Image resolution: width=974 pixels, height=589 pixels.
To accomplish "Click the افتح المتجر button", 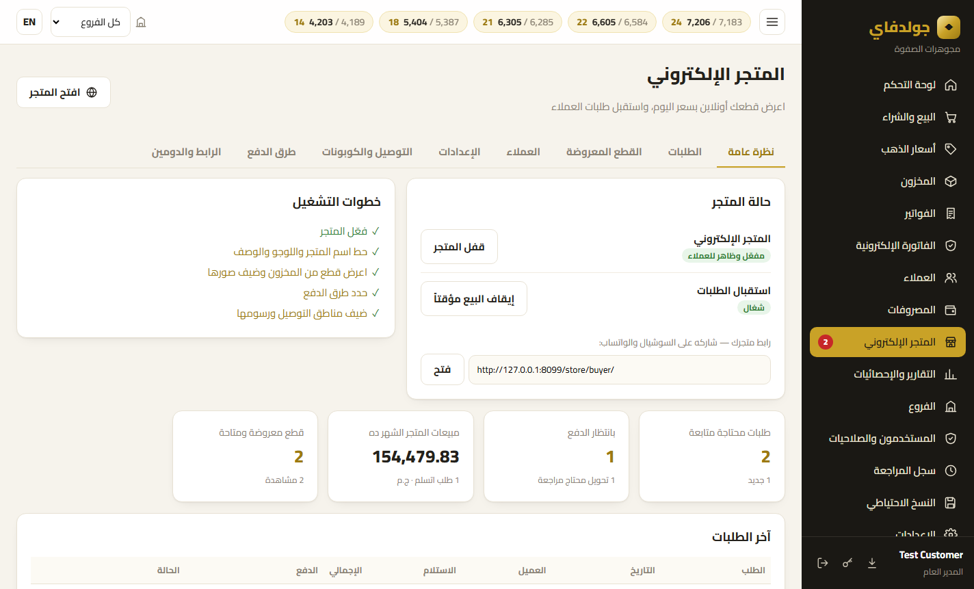I will [x=64, y=92].
